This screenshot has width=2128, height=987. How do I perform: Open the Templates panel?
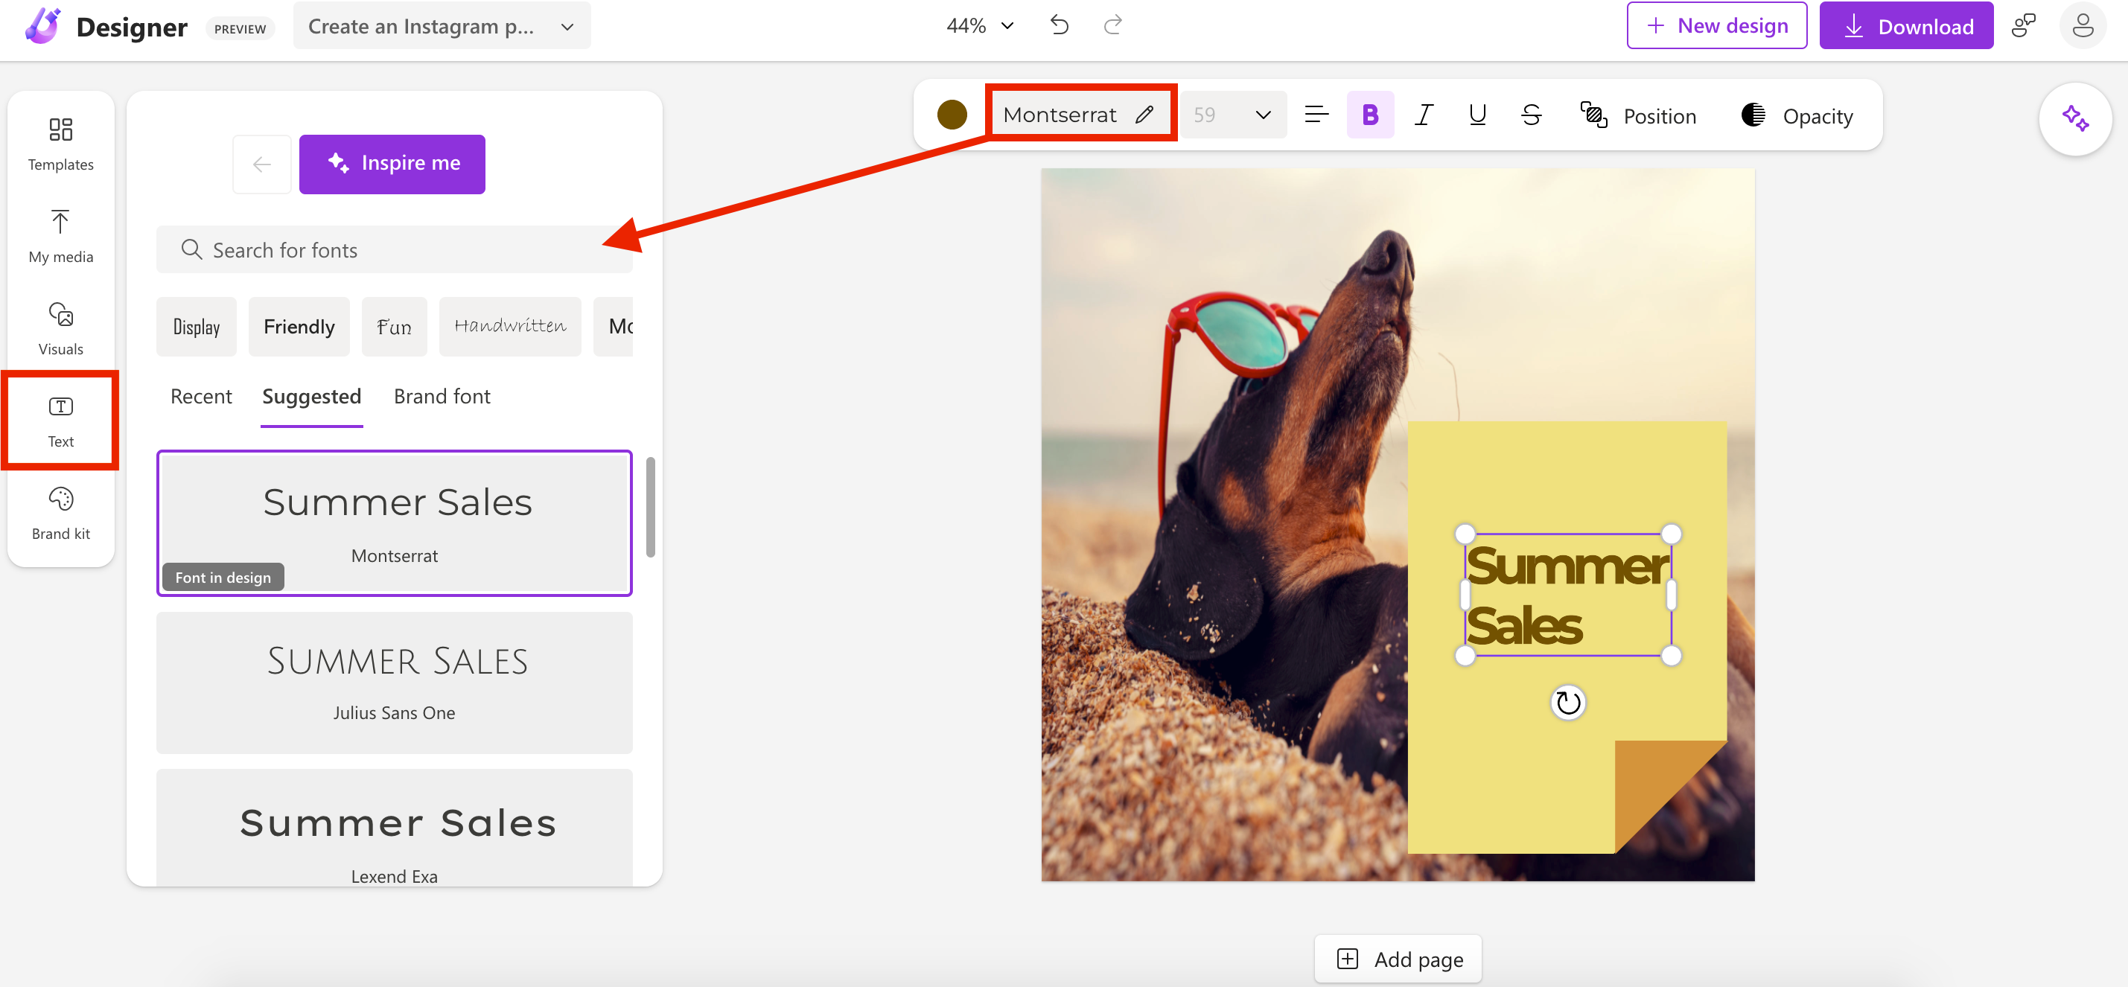tap(60, 142)
